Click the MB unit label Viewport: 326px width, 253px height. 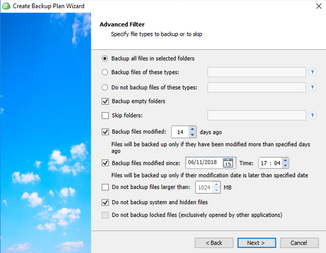[x=227, y=187]
